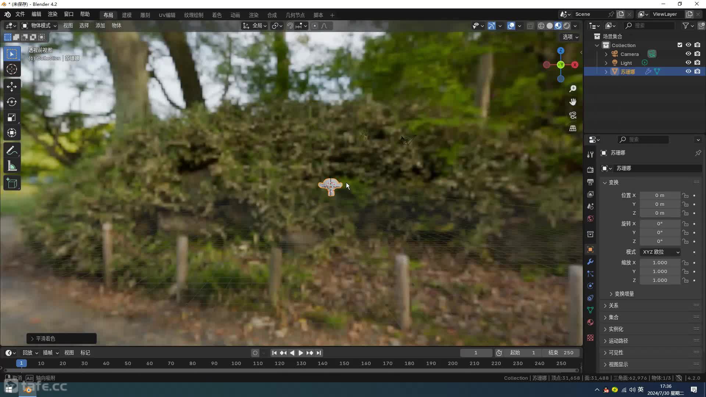Viewport: 706px width, 397px height.
Task: Click the 结束 frame 250 field
Action: tap(561, 353)
